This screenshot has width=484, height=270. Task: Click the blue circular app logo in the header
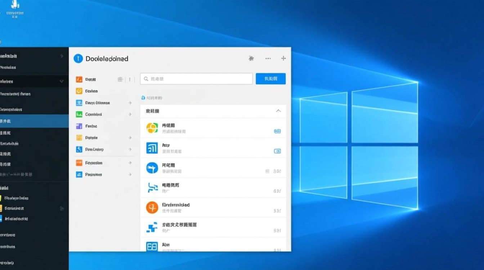(x=78, y=58)
